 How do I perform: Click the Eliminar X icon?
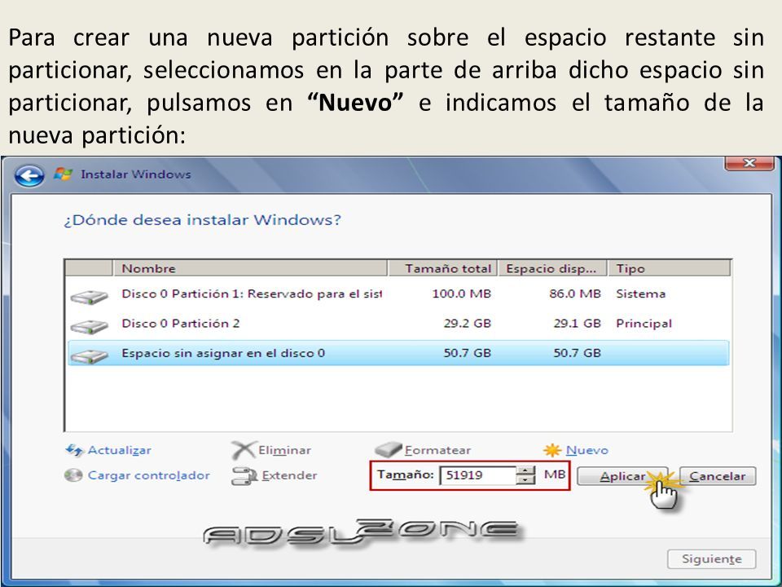tap(243, 450)
